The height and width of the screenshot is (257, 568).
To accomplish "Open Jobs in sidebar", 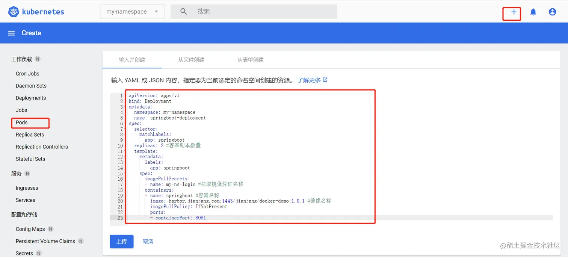I will pos(21,110).
